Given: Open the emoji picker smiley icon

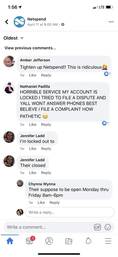Looking at the screenshot, I should point(108,227).
